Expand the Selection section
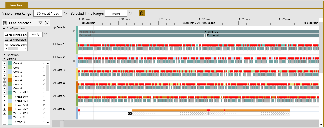The image size is (324, 128). [4, 55]
